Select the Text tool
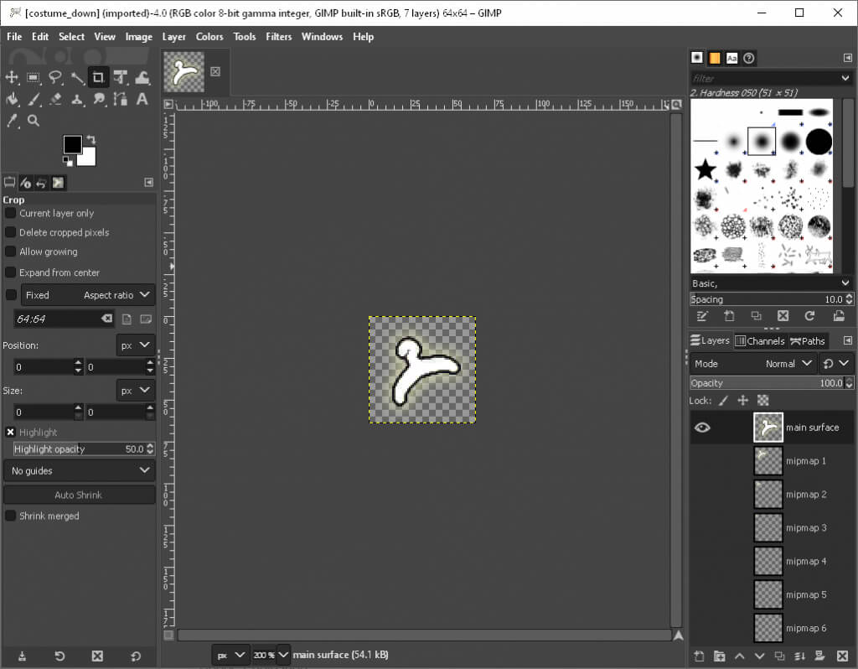This screenshot has width=858, height=669. (x=142, y=100)
